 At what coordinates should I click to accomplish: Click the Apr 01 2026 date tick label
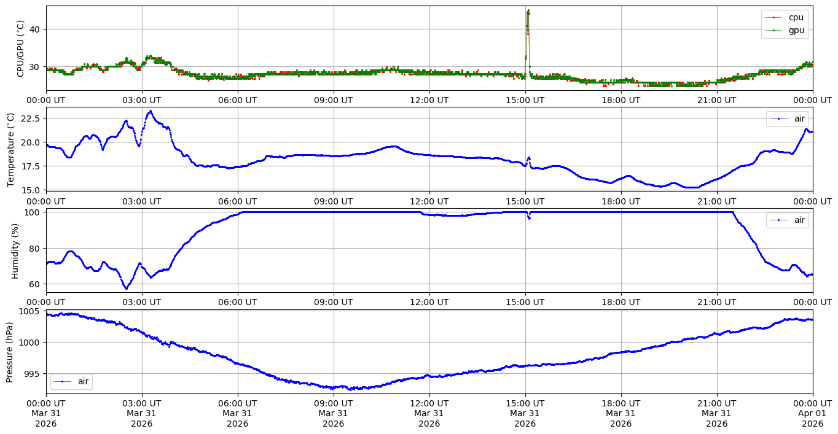click(812, 413)
